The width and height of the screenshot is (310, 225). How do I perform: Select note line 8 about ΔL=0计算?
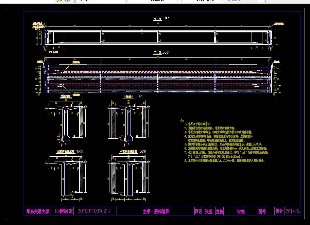coord(224,161)
